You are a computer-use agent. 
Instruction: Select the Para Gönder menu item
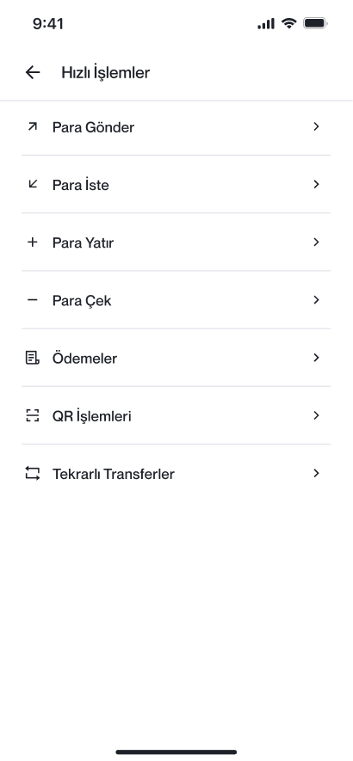coord(176,127)
